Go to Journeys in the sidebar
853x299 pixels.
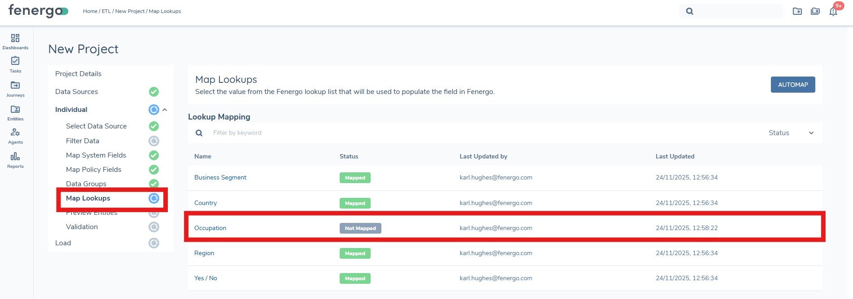[x=15, y=89]
